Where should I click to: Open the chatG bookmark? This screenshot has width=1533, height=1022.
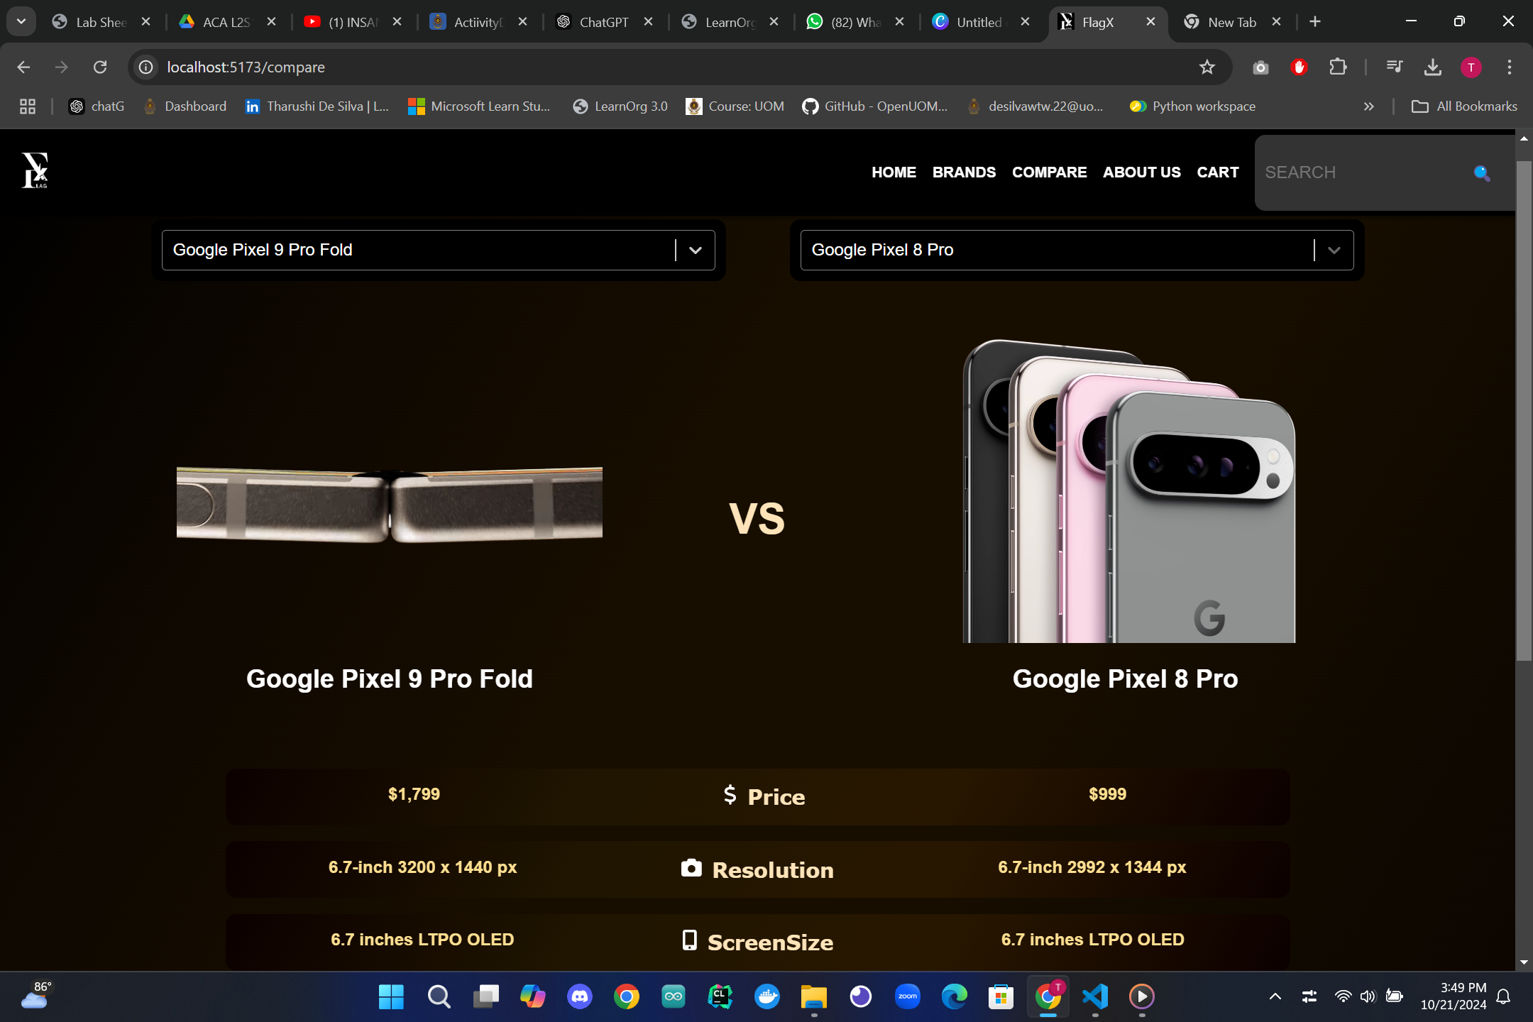coord(96,106)
